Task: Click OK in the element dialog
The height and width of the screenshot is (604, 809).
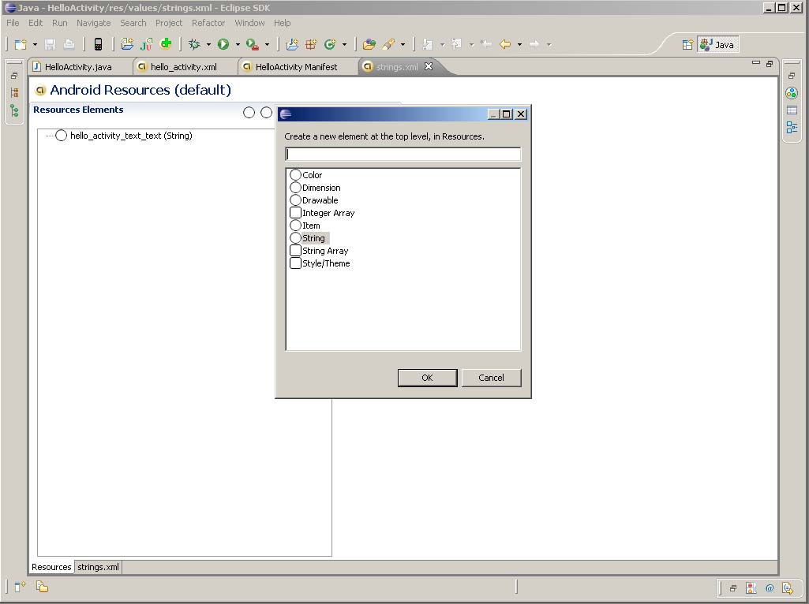Action: point(427,378)
